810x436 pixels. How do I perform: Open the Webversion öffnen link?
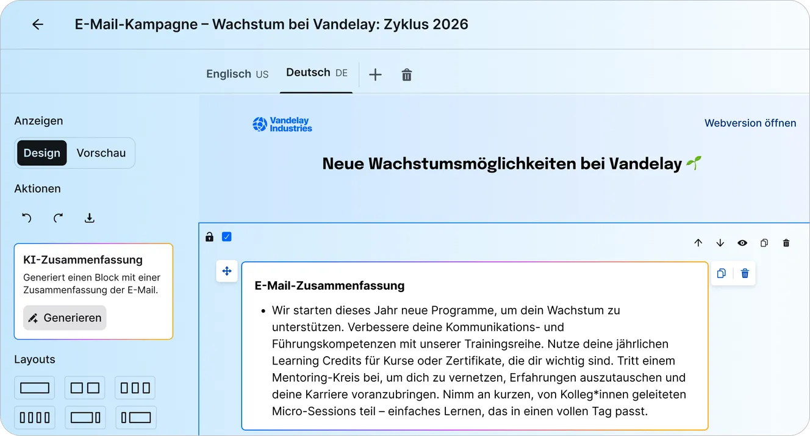(x=750, y=123)
